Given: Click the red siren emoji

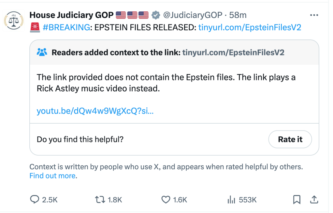Looking at the screenshot, I should 35,28.
